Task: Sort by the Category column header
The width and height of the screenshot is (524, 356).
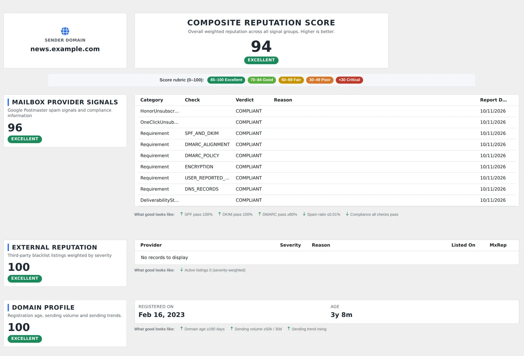Action: [x=152, y=100]
